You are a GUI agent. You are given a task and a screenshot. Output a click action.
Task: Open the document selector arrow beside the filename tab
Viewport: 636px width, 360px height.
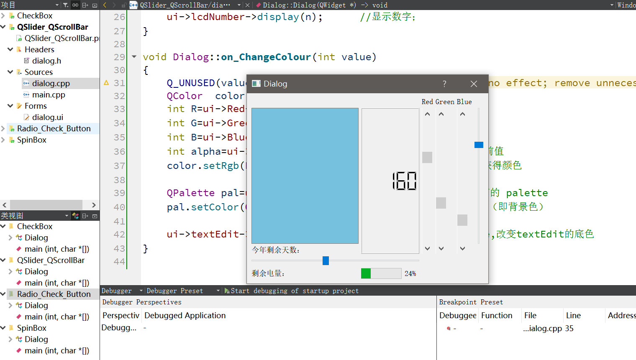[239, 5]
